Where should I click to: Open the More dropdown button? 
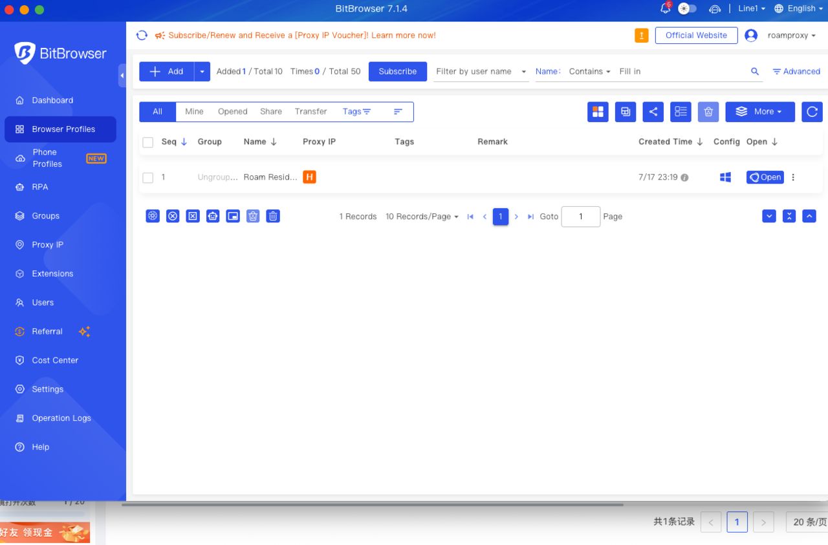760,112
